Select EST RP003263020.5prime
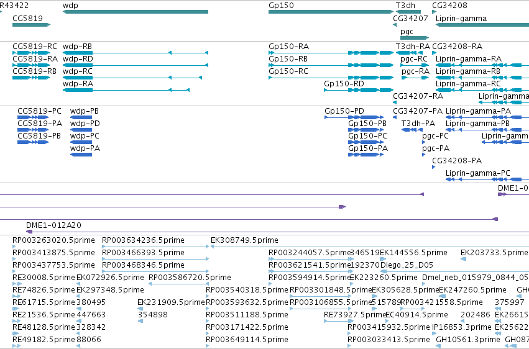 53,240
